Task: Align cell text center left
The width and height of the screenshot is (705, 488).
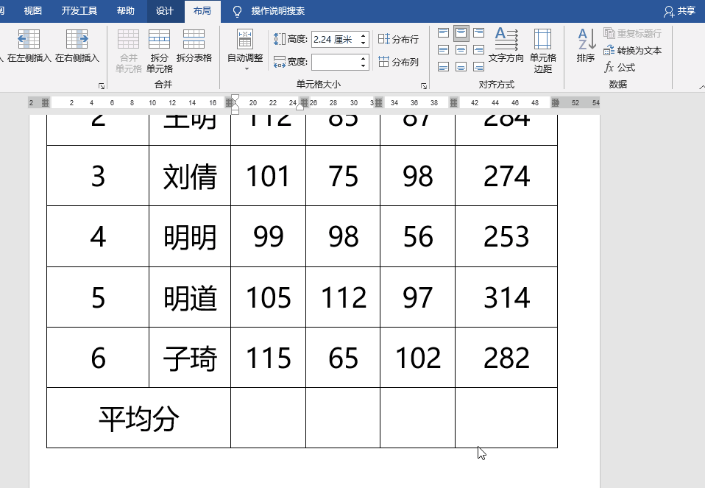Action: pos(443,50)
